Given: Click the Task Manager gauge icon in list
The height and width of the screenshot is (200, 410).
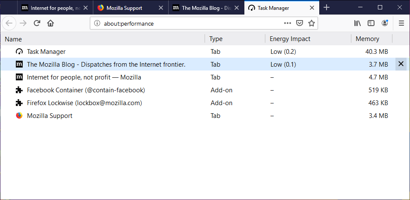Looking at the screenshot, I should [19, 51].
